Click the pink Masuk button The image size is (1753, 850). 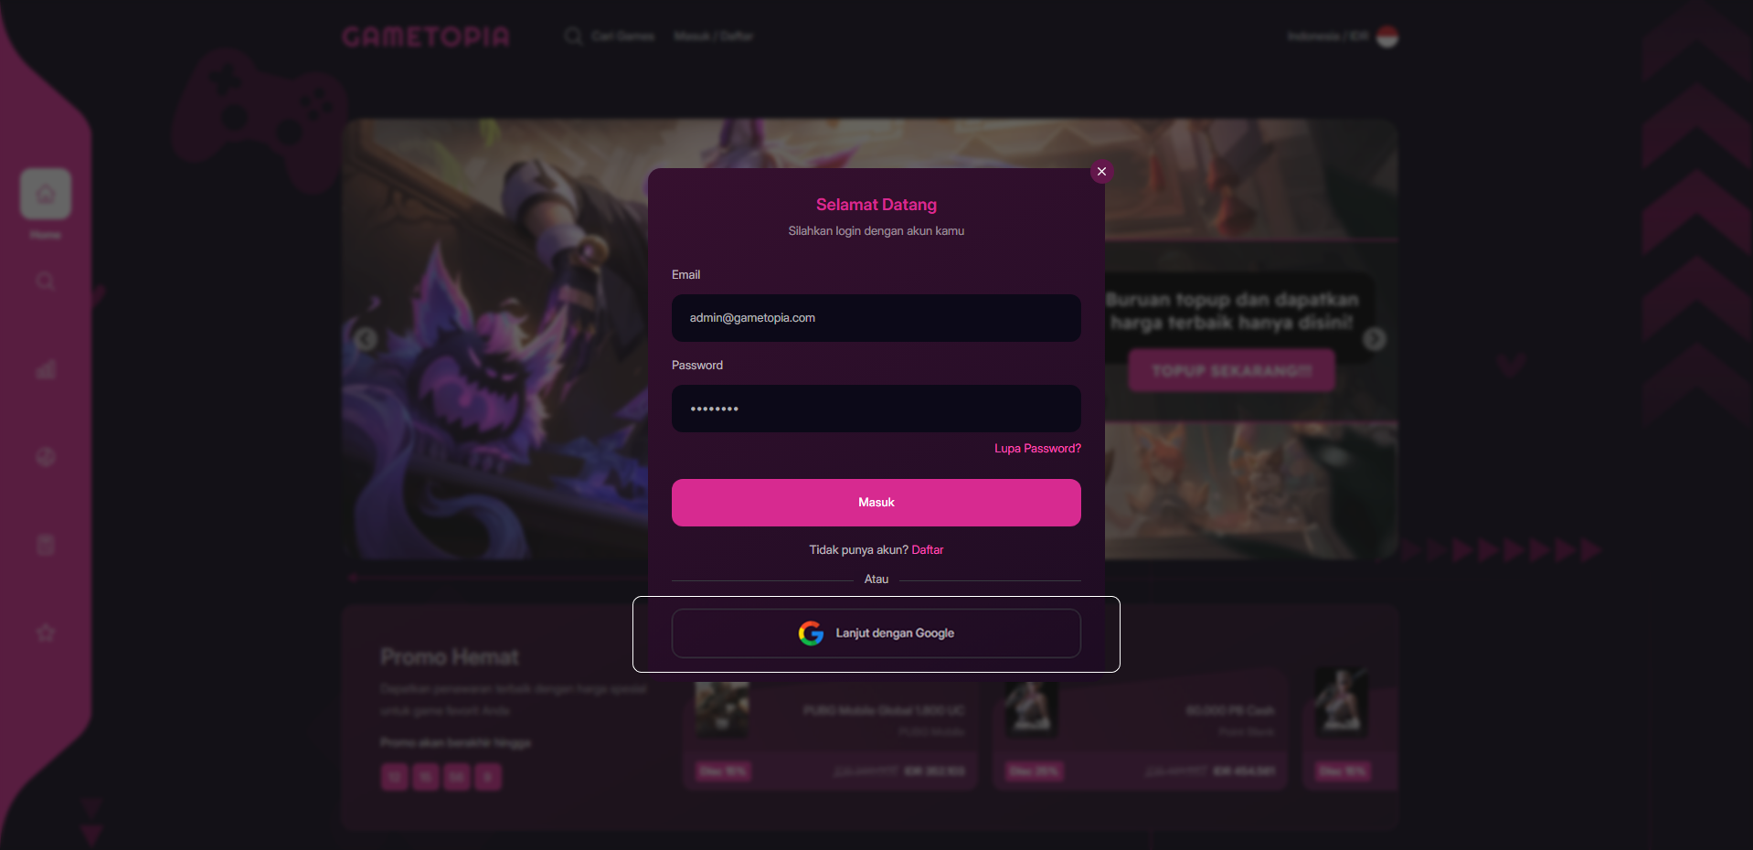pos(876,503)
